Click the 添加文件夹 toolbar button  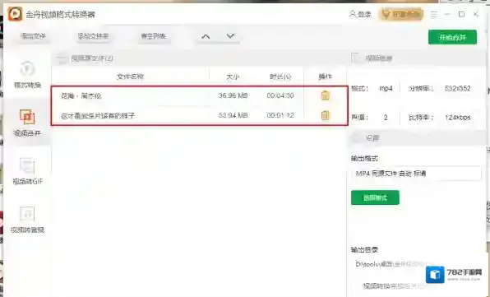tap(93, 36)
